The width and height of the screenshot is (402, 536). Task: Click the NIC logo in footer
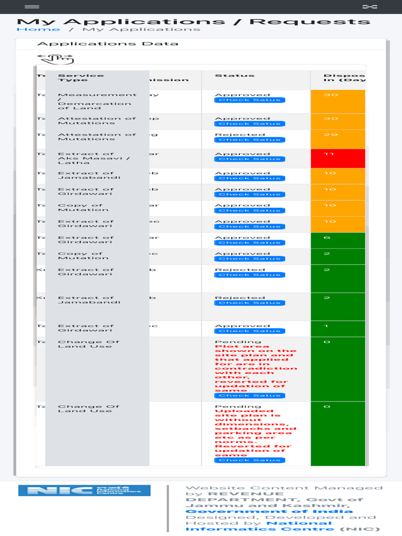point(84,490)
